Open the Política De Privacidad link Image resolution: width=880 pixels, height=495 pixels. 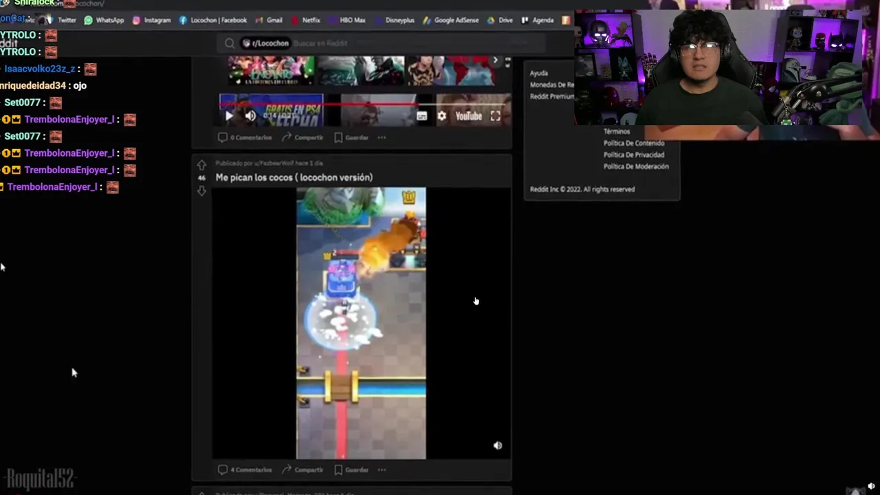click(x=634, y=155)
